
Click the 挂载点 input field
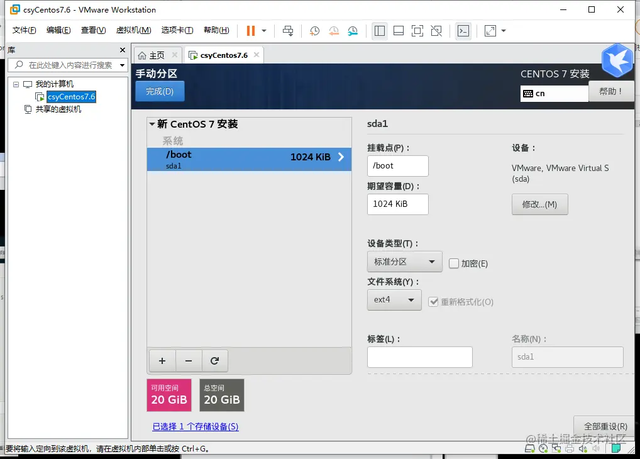tap(397, 166)
